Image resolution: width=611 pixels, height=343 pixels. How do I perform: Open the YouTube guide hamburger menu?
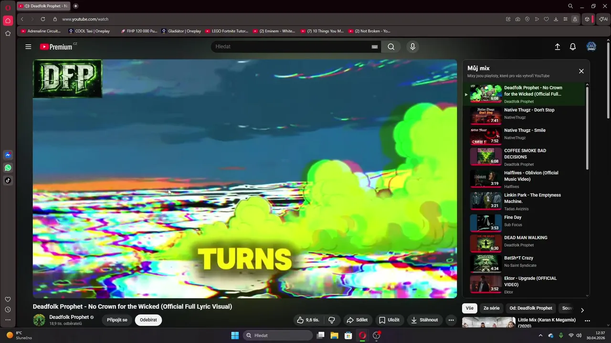[28, 47]
